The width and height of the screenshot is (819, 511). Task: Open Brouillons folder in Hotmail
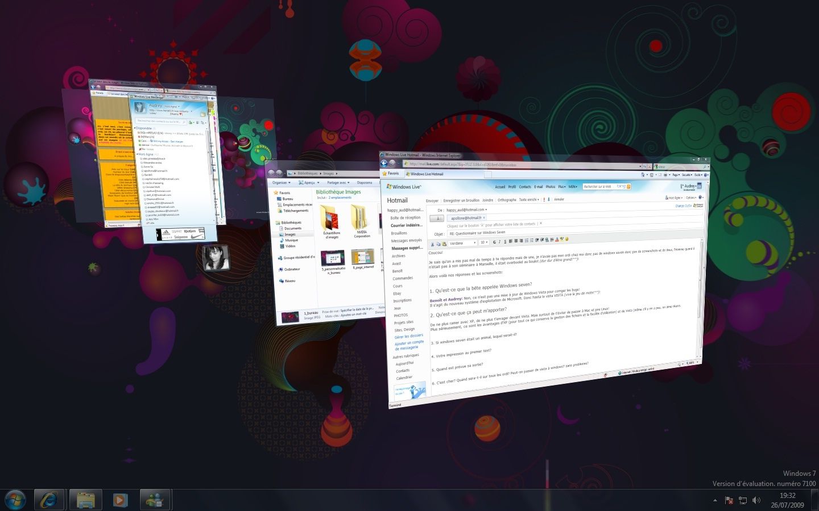click(x=399, y=233)
